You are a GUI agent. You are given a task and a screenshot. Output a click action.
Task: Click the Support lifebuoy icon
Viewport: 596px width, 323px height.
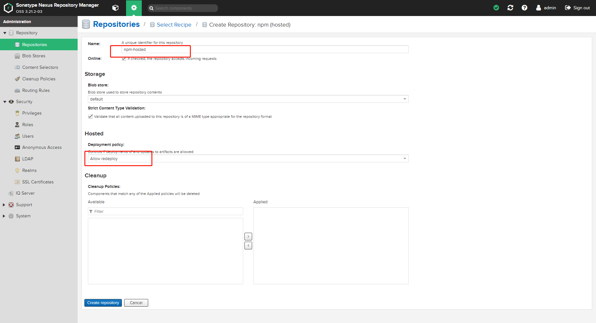(11, 205)
